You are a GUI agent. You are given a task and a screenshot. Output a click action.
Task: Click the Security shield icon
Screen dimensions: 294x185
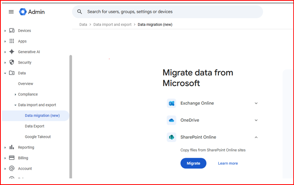[x=12, y=62]
